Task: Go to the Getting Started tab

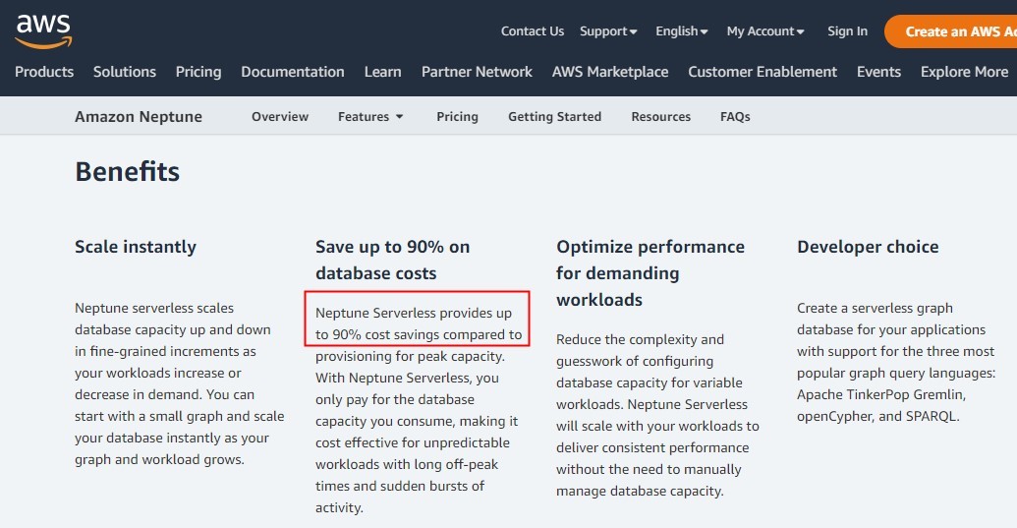Action: coord(554,117)
